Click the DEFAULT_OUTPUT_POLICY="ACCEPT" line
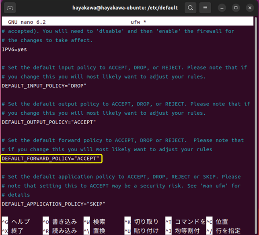The image size is (259, 235). (49, 122)
